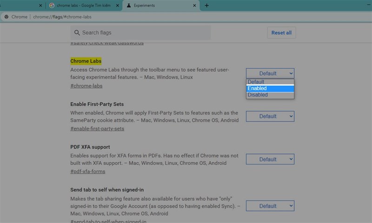Follow the #send-tab-to-self-when-signed-in link

pyautogui.click(x=108, y=221)
